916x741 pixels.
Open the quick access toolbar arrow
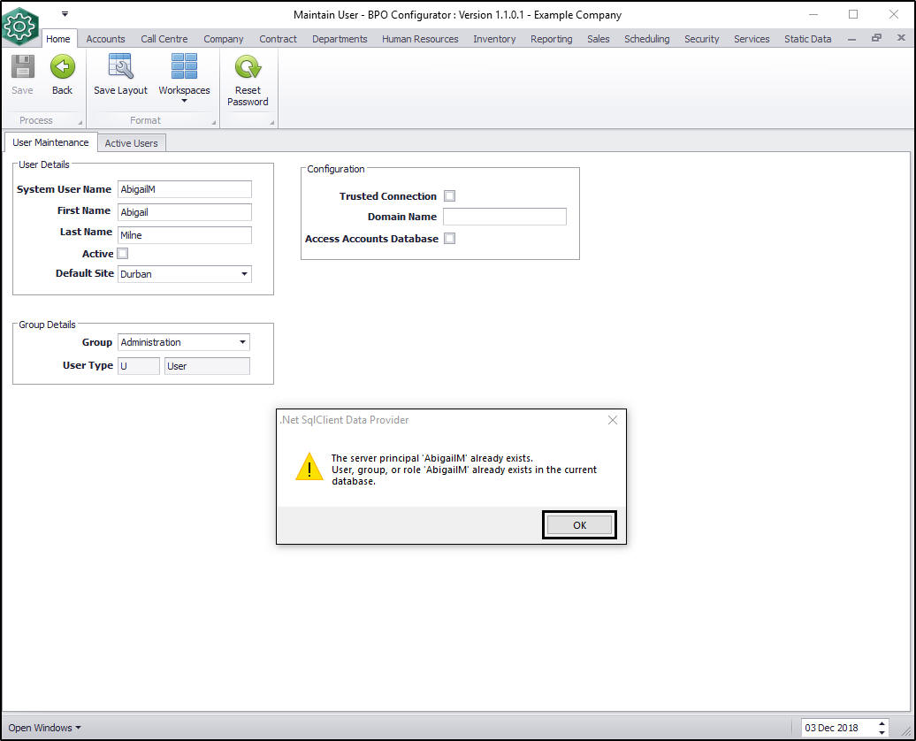pos(65,13)
